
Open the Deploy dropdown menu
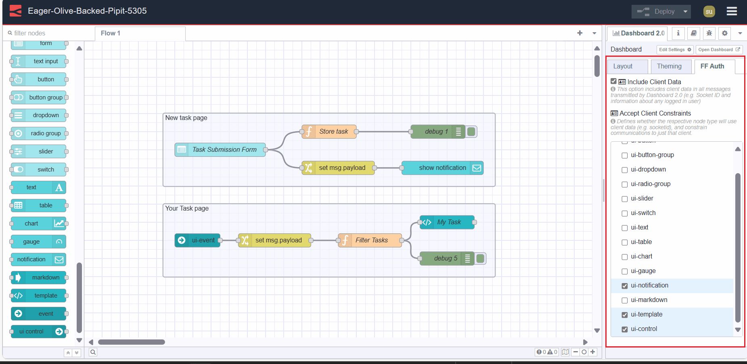click(x=685, y=11)
